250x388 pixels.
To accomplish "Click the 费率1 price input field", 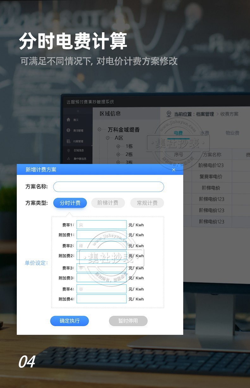I will click(x=102, y=225).
